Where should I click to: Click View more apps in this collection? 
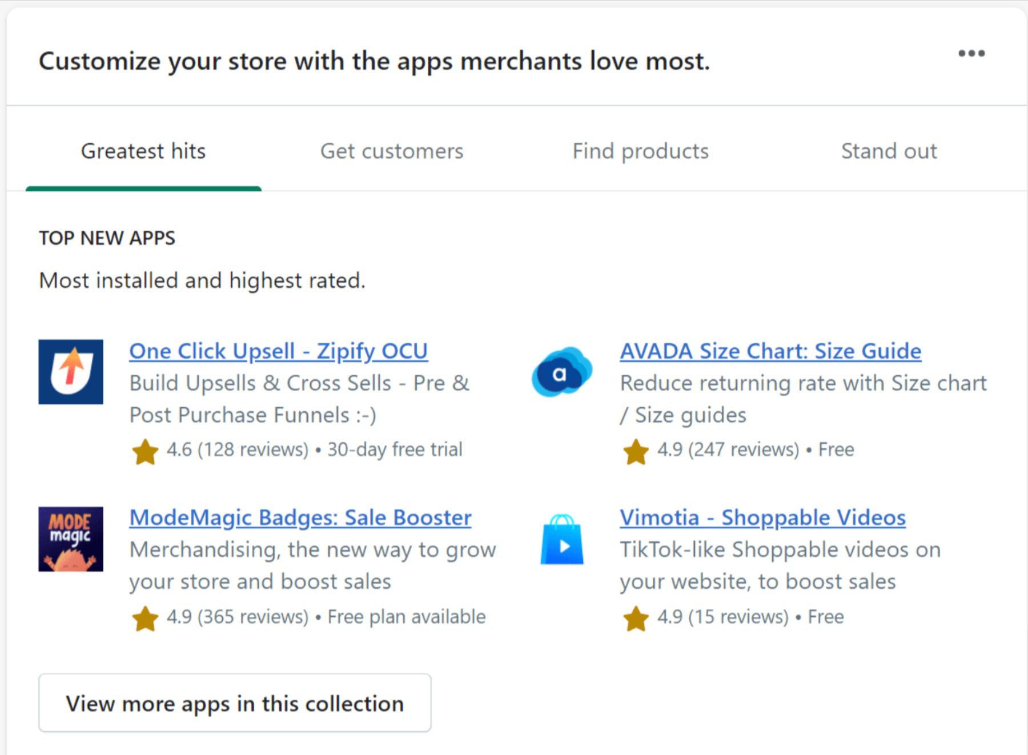coord(234,703)
